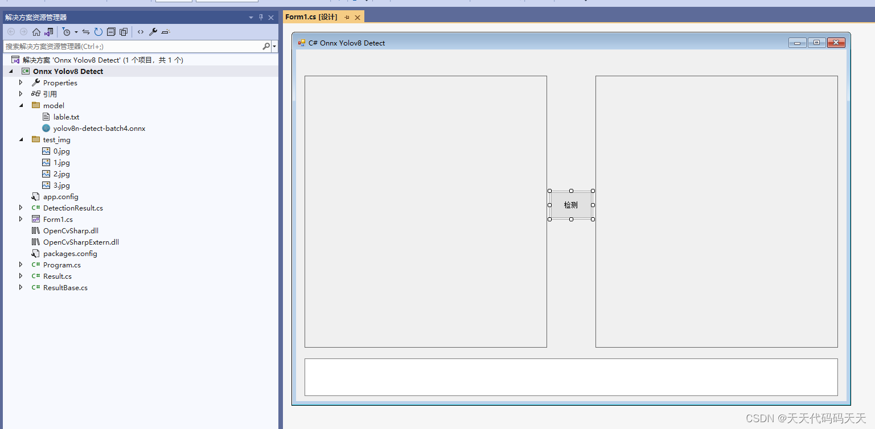The width and height of the screenshot is (875, 429).
Task: Toggle the auto-hide pin on Solution Explorer
Action: click(x=261, y=18)
